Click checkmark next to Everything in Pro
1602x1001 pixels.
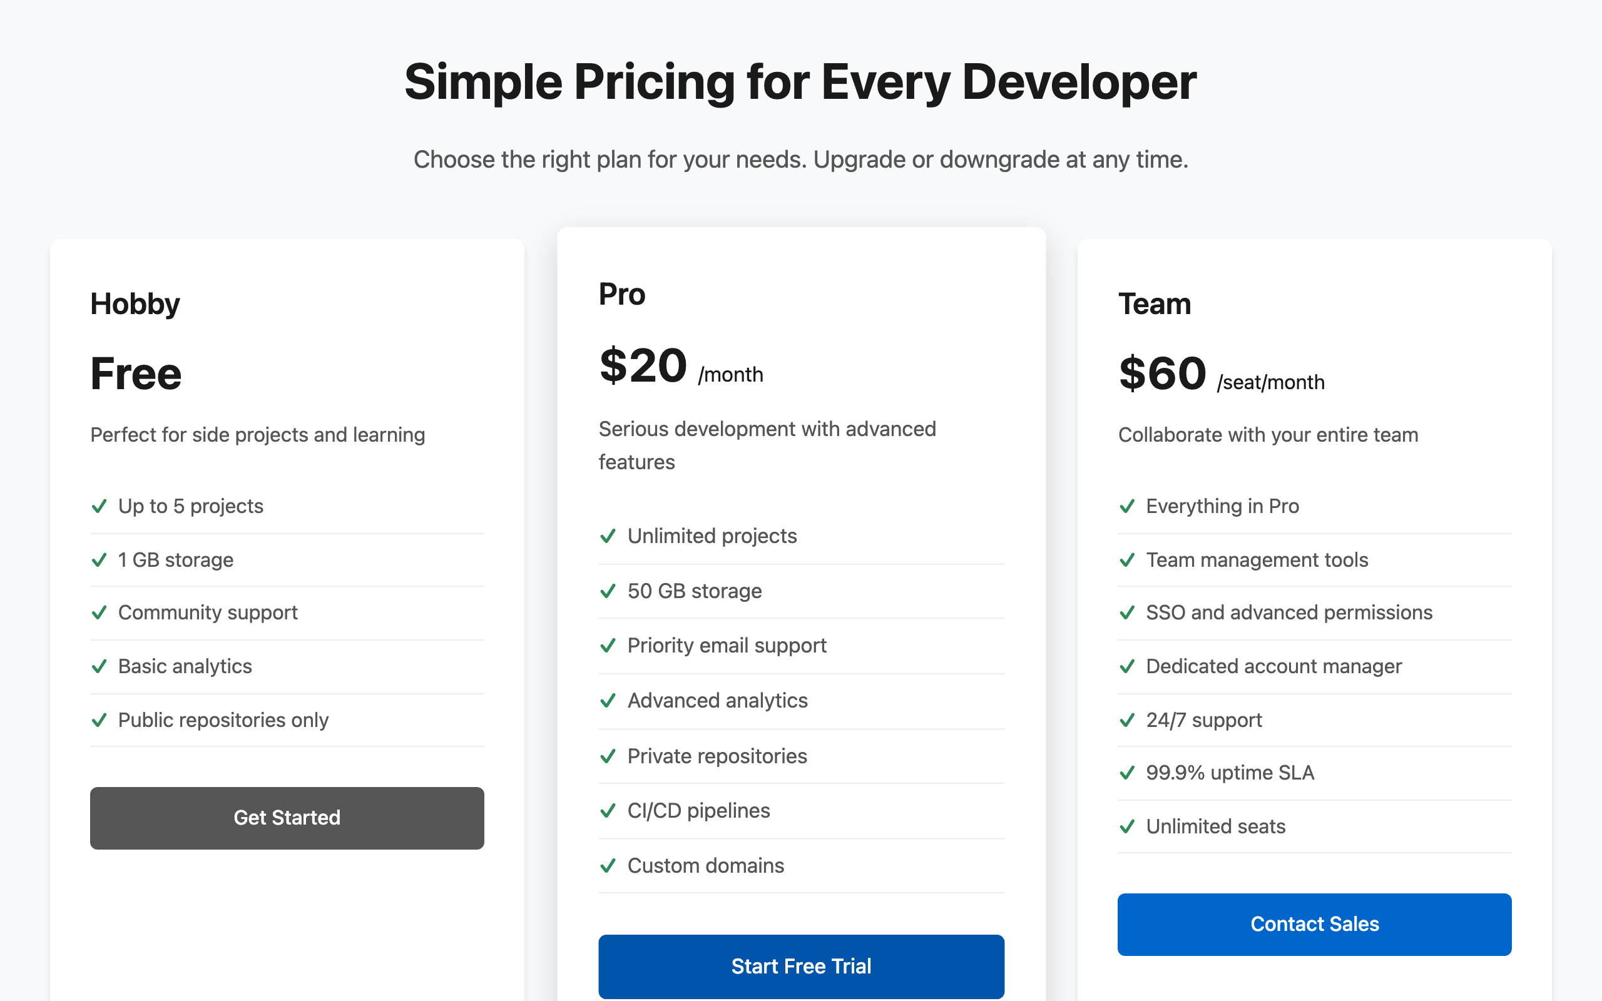[x=1126, y=507]
